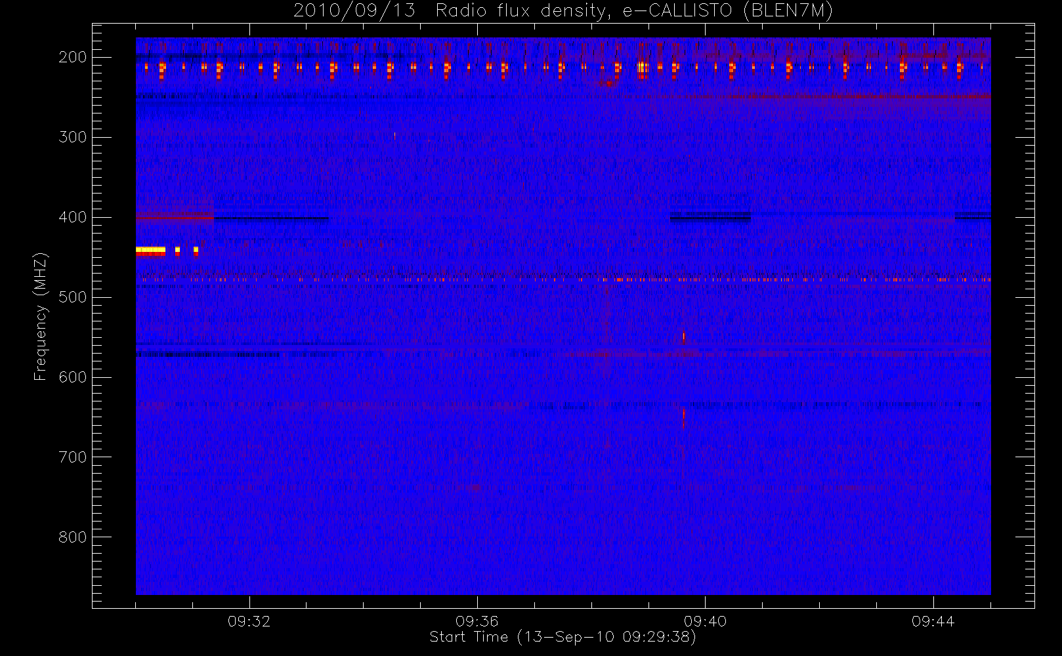Select the 'Frequency (MHz)' y-axis label
The image size is (1062, 656).
41,317
